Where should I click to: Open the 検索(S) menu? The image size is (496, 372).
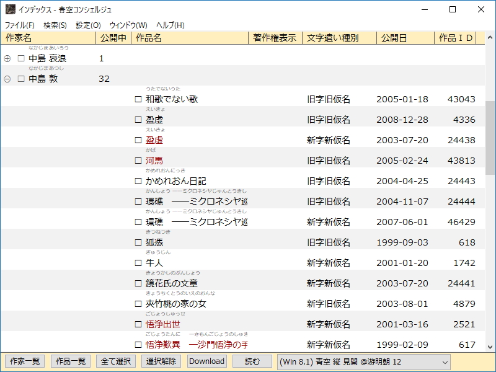(x=55, y=25)
